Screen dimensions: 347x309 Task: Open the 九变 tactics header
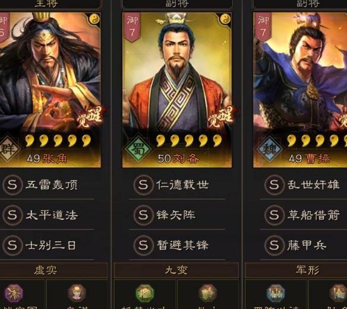point(176,270)
